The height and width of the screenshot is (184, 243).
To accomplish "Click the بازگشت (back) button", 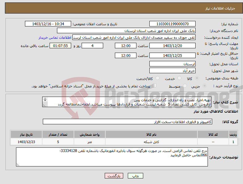I will pyautogui.click(x=114, y=176).
